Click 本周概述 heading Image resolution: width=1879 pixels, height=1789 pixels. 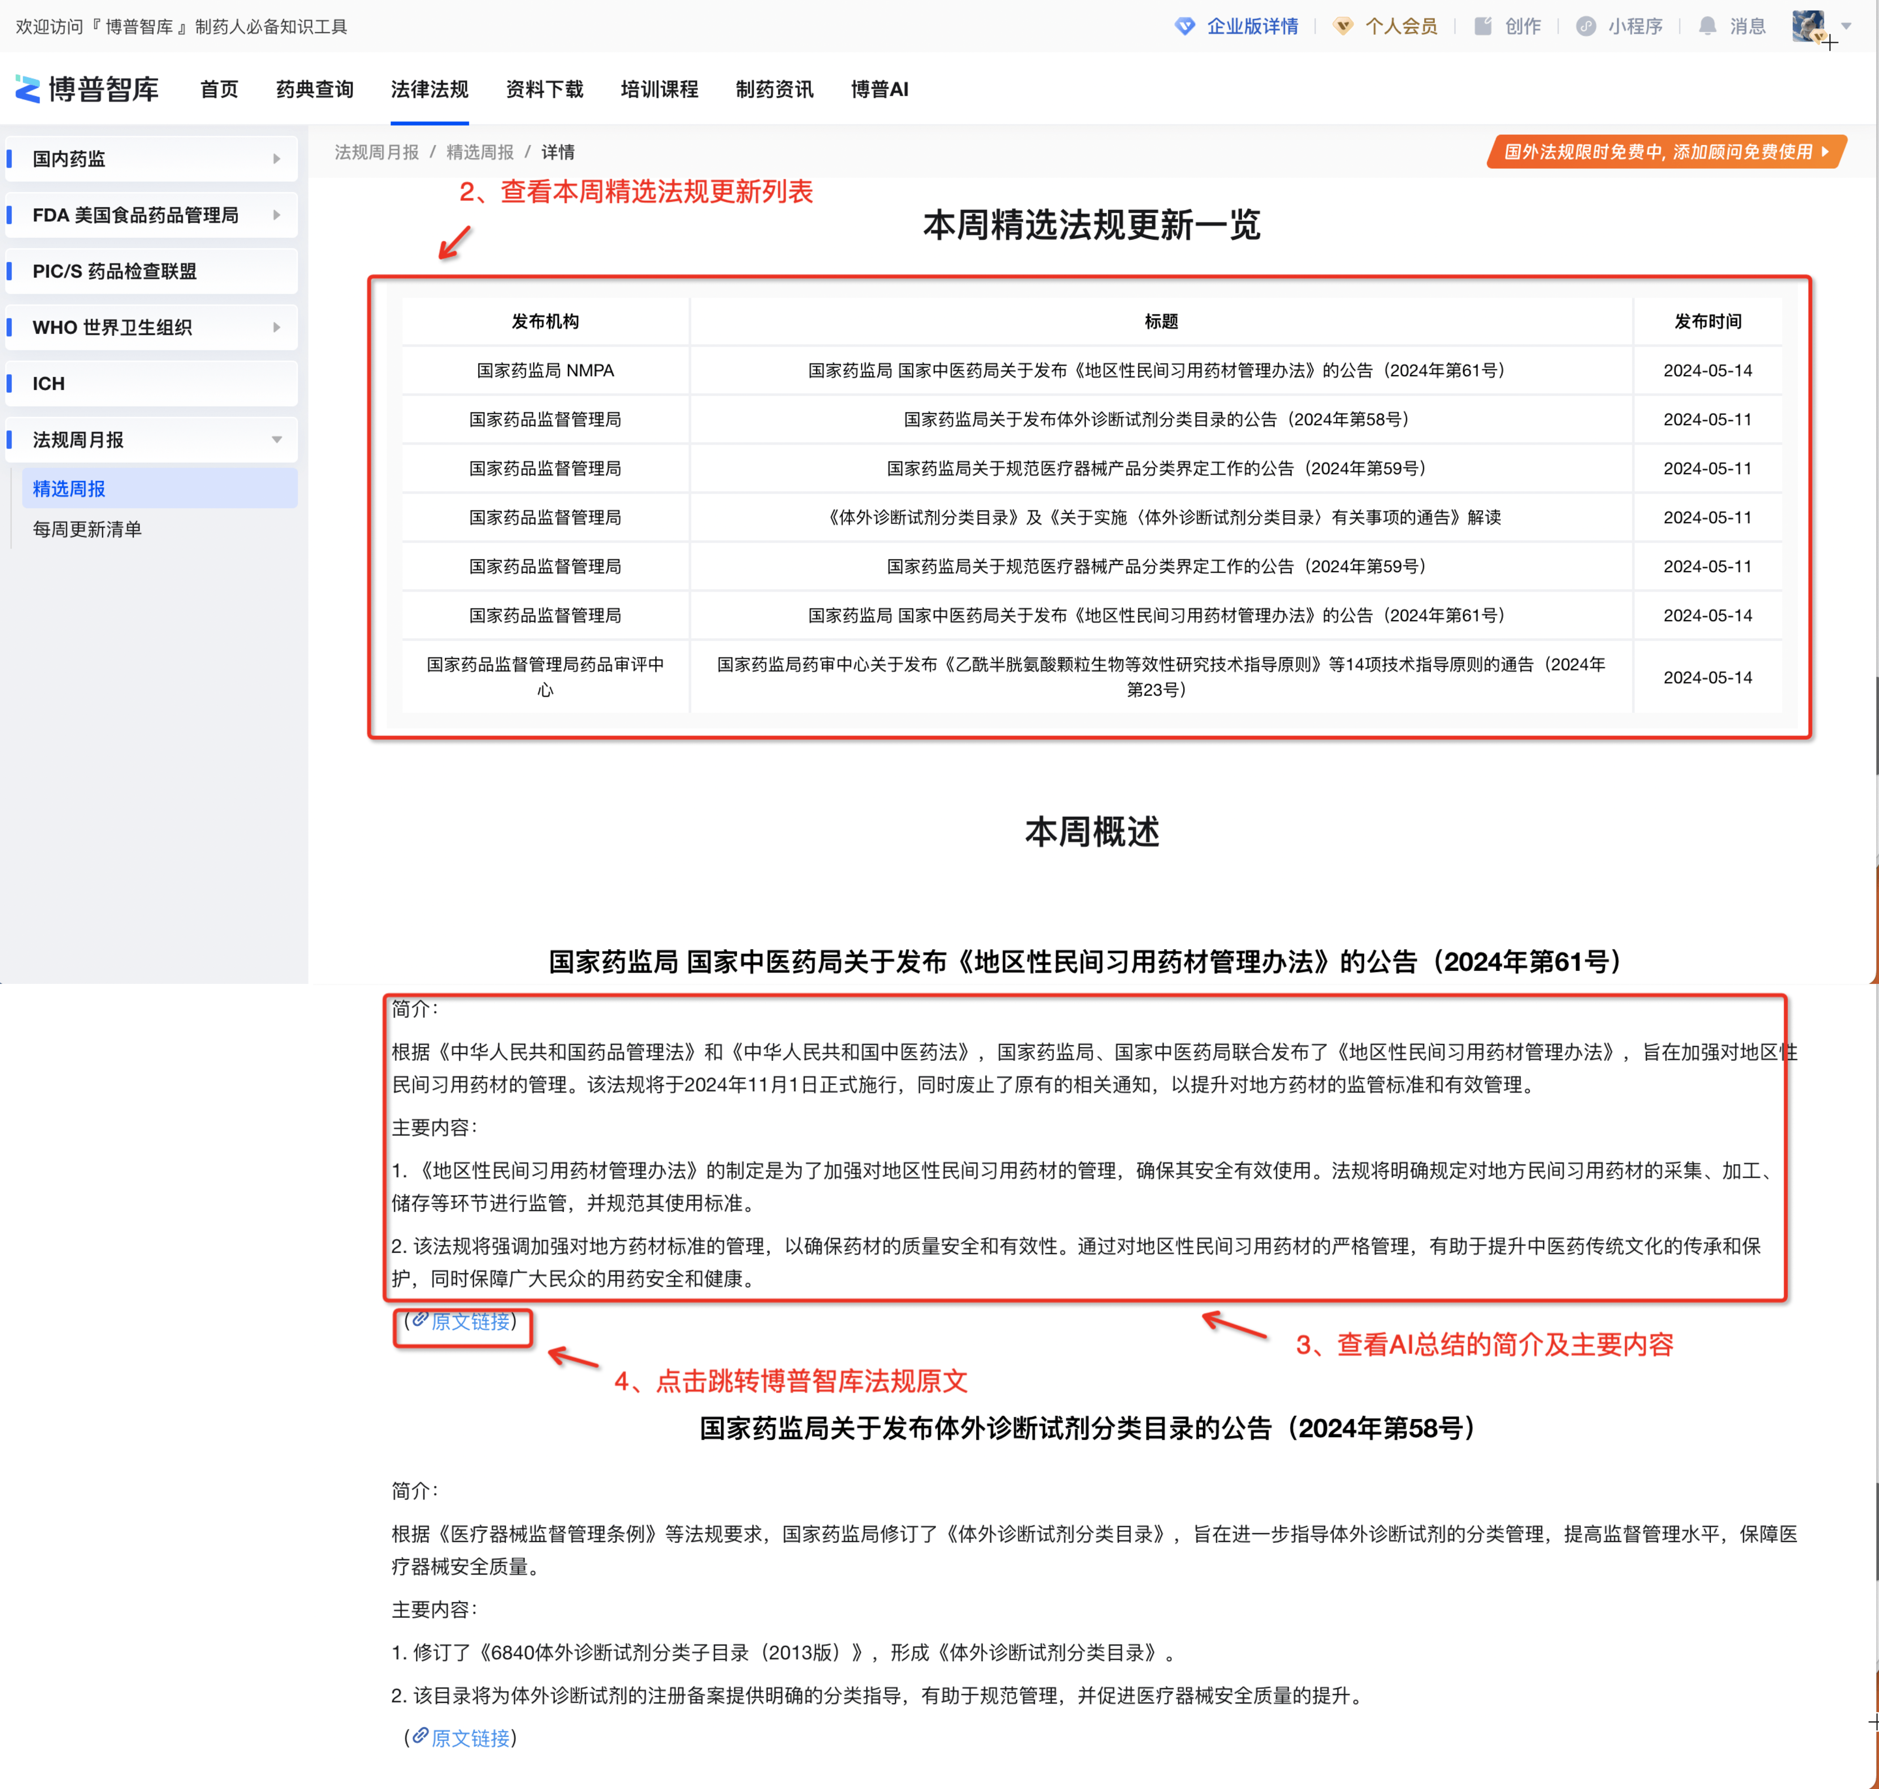click(1091, 832)
